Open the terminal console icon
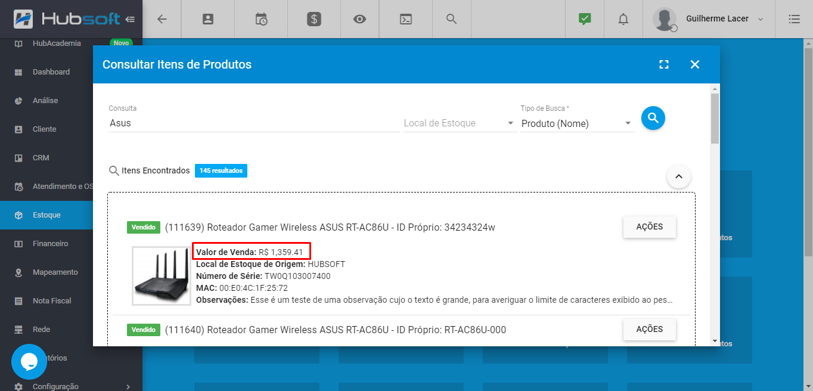This screenshot has width=813, height=391. 405,19
